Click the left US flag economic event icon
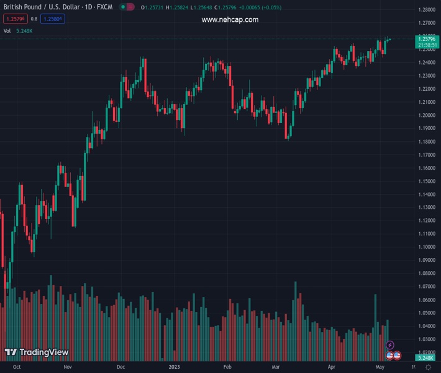Viewport: 441px width, 373px height. (x=390, y=356)
